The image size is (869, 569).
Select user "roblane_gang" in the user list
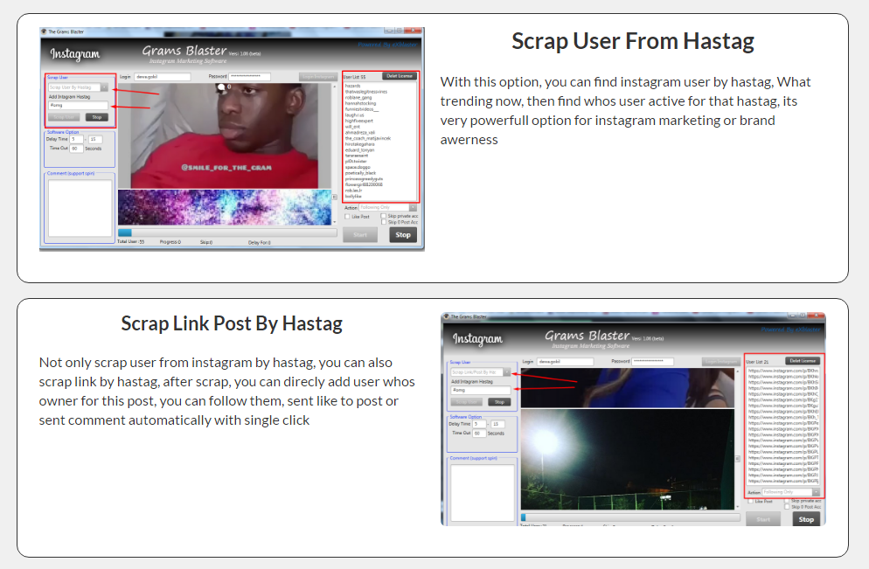[x=358, y=98]
